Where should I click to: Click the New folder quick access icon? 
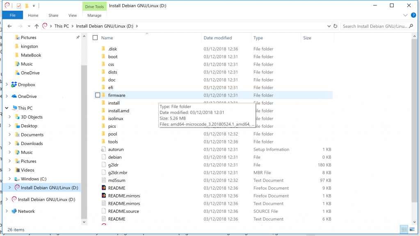click(x=27, y=6)
